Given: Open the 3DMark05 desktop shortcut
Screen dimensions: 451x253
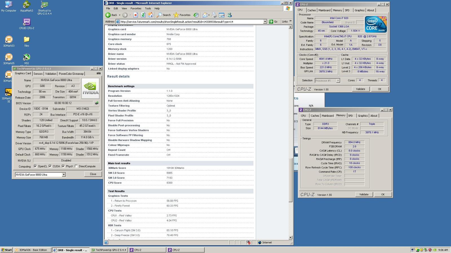Looking at the screenshot, I should (x=9, y=59).
